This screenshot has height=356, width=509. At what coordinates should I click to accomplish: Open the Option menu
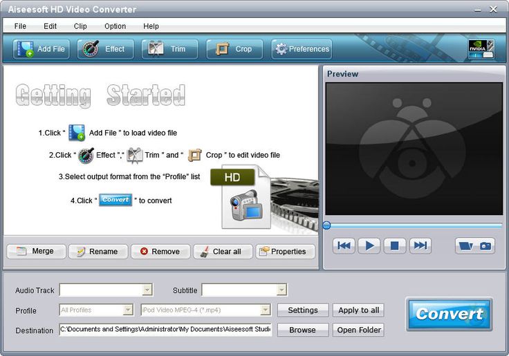tap(115, 26)
